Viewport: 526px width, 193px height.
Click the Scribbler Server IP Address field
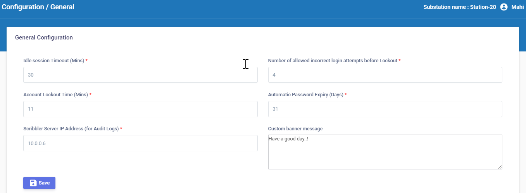click(140, 143)
